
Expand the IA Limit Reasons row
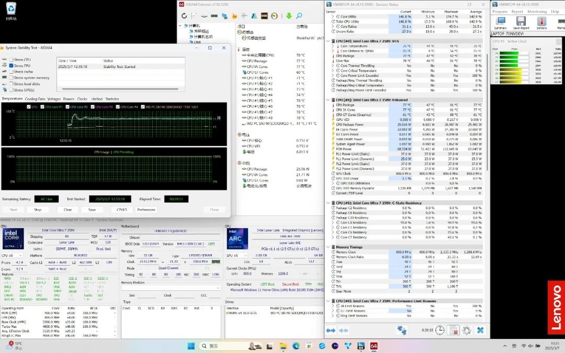pos(333,306)
